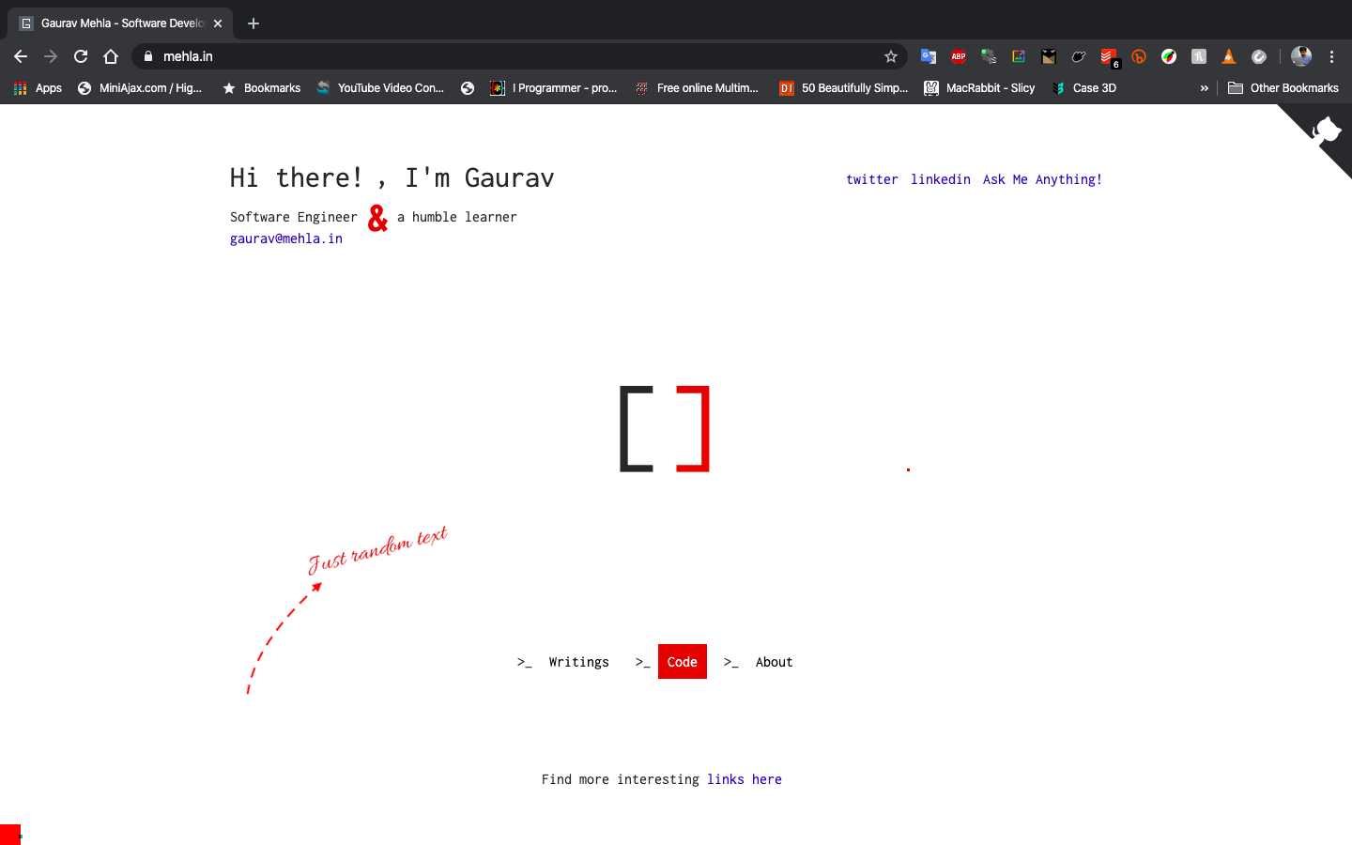The width and height of the screenshot is (1352, 845).
Task: Open the Google Translate extension
Action: point(929,56)
